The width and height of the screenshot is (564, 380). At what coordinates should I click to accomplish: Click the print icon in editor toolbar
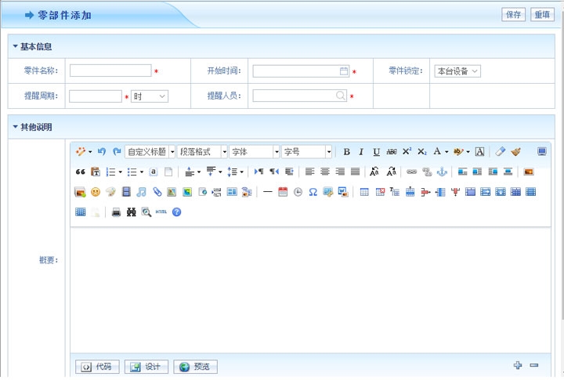point(116,212)
